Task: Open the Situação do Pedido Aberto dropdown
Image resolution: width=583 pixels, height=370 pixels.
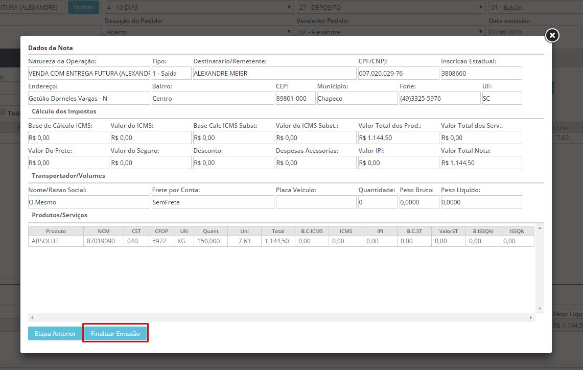Action: pos(199,32)
